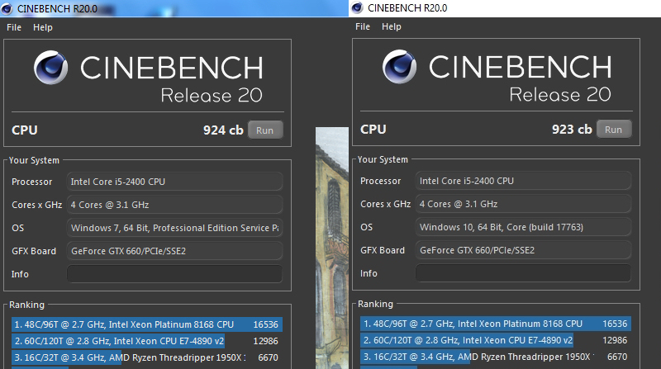This screenshot has height=369, width=661.
Task: Click the building image behind the windows
Action: coord(332,248)
